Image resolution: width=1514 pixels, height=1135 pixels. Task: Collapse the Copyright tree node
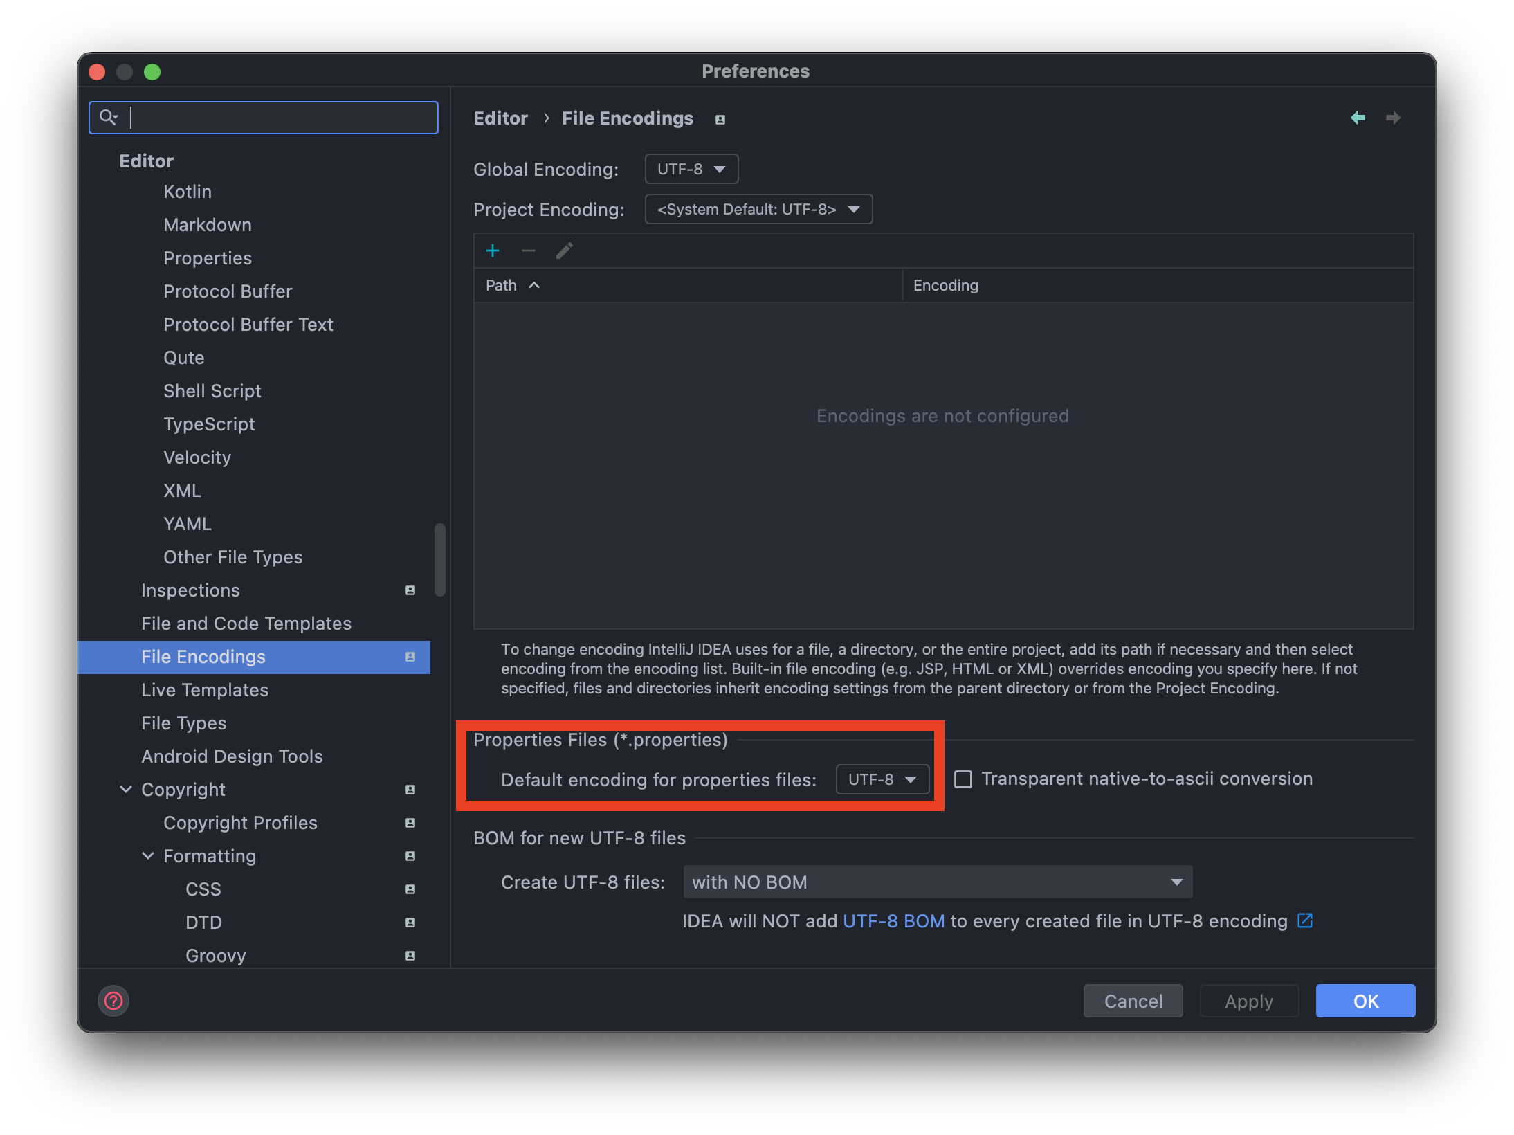tap(126, 789)
